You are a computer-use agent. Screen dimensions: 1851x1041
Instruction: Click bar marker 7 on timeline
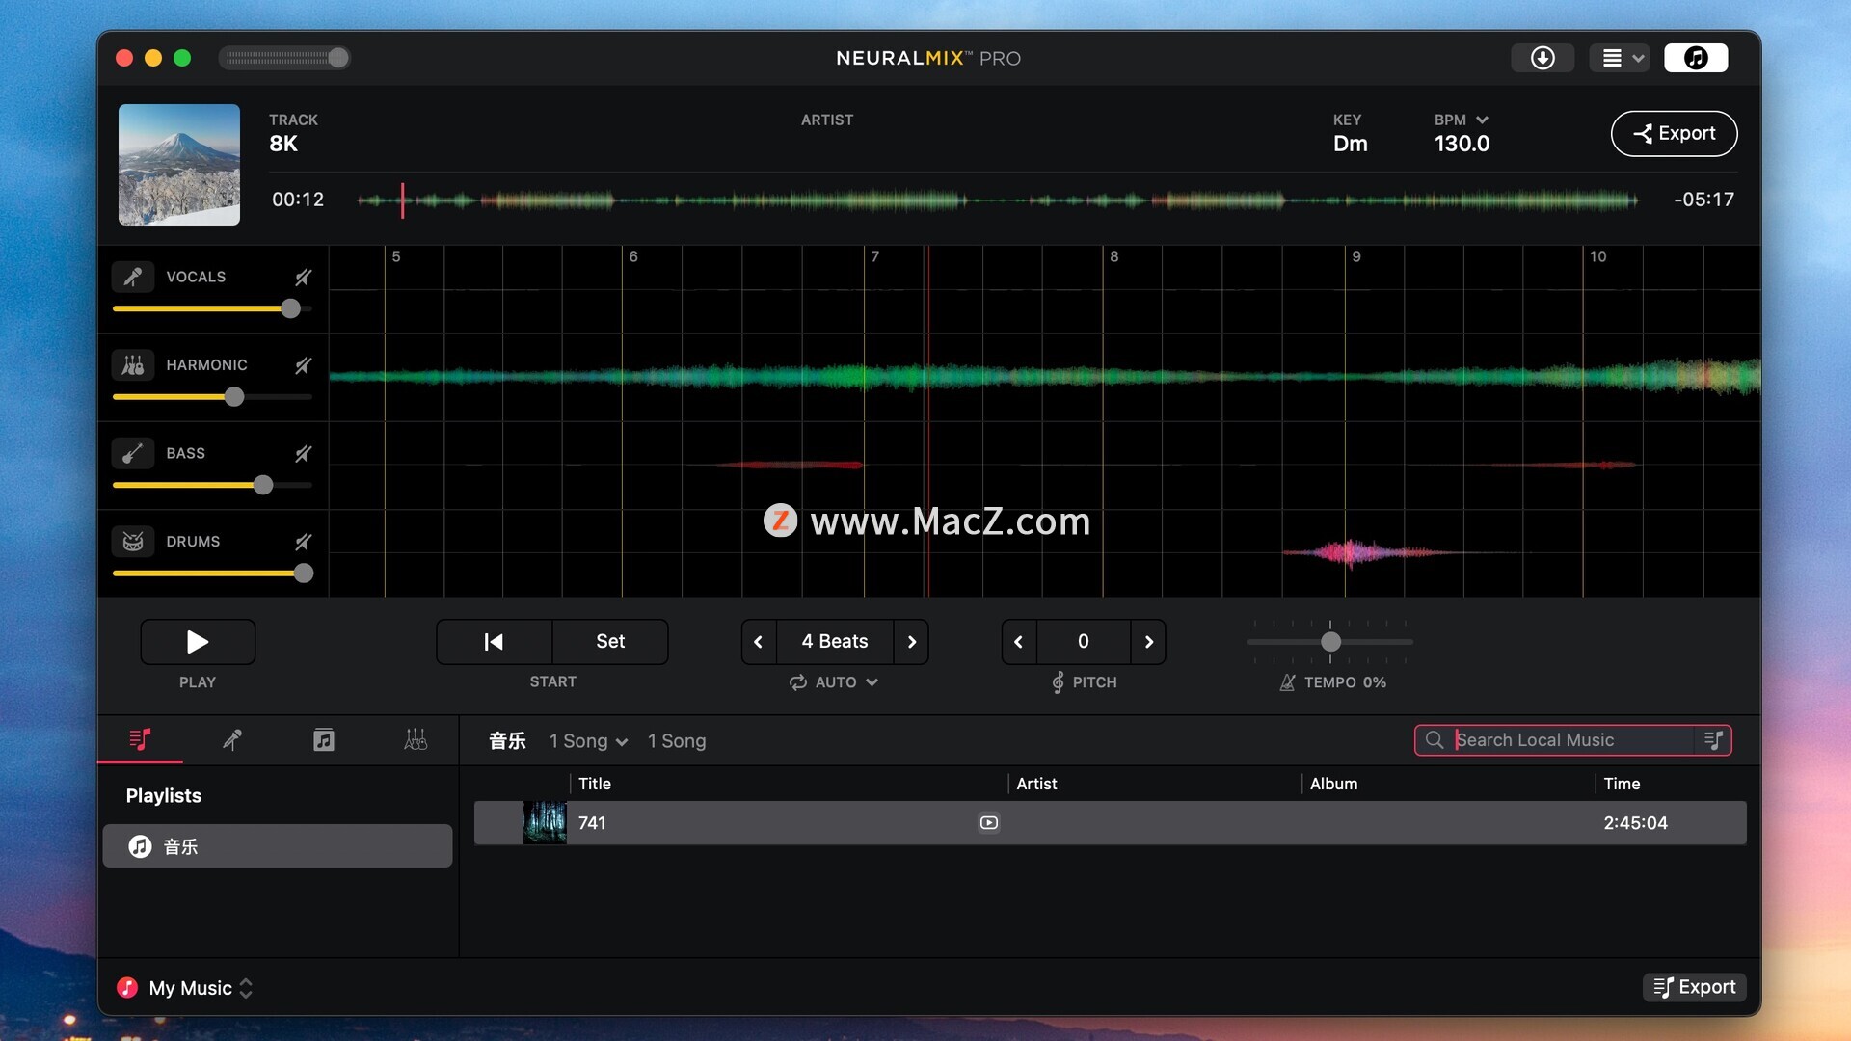click(x=875, y=256)
